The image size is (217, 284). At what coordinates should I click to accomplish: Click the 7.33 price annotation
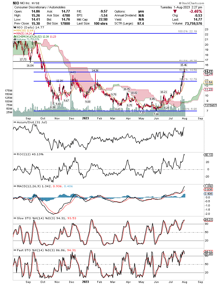click(x=142, y=112)
